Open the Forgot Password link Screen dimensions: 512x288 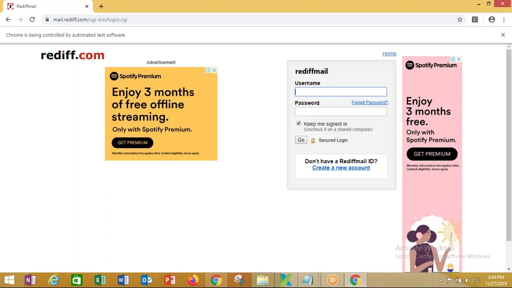370,102
